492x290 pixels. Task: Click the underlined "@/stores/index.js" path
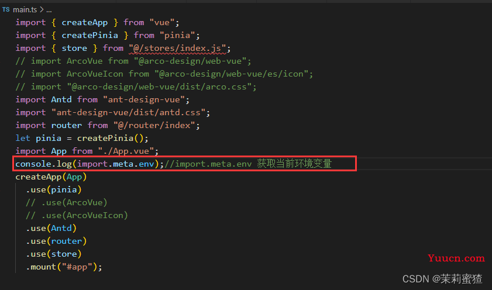click(x=177, y=49)
